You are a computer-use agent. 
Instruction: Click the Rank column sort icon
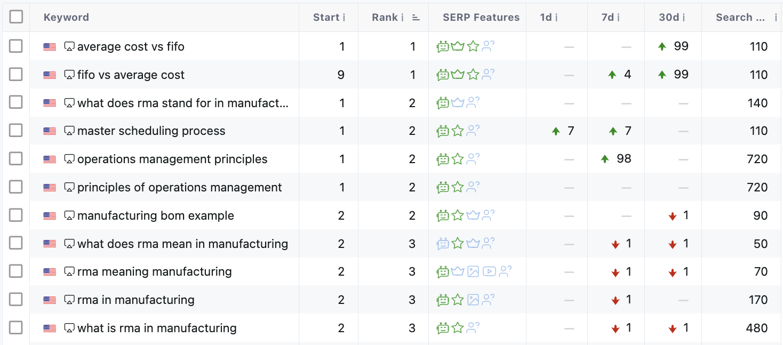click(416, 18)
